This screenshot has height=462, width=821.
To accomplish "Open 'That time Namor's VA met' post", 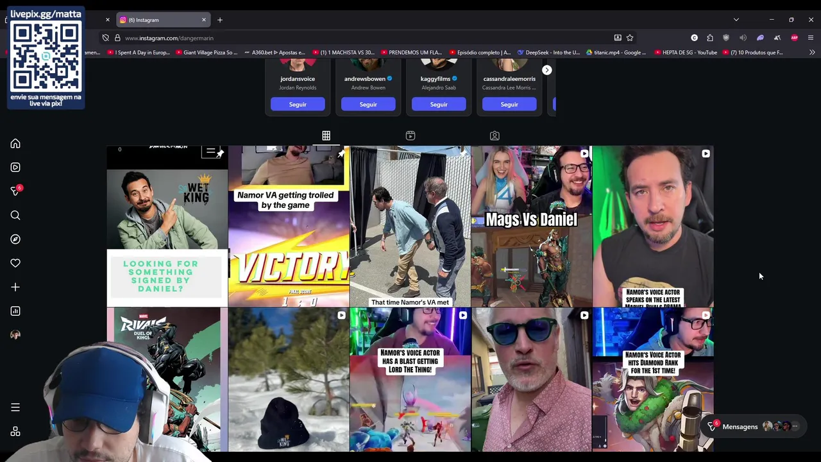I will coord(410,227).
